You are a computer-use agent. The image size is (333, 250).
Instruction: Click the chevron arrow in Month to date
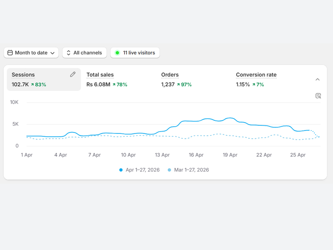[52, 53]
